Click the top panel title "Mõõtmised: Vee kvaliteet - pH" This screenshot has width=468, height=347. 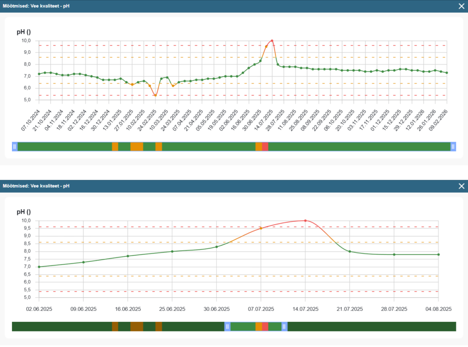(37, 6)
